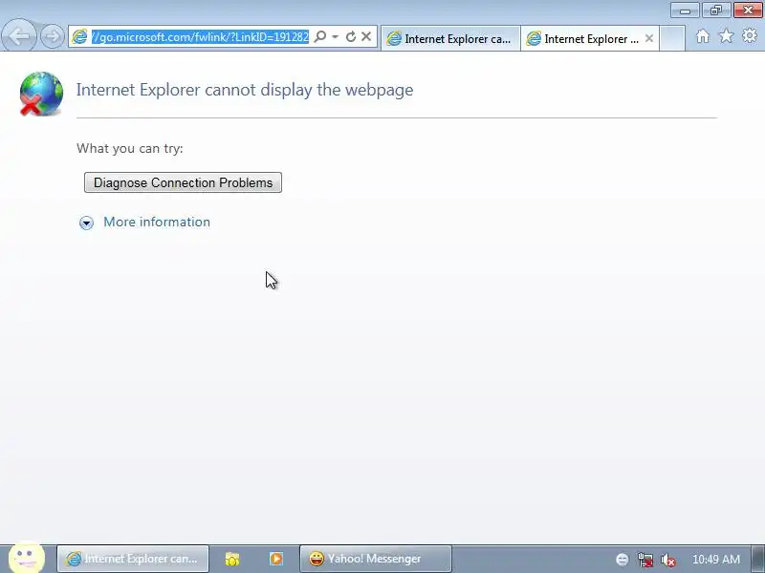Switch to the 'Internet Explorer ca...' tab

pyautogui.click(x=450, y=38)
